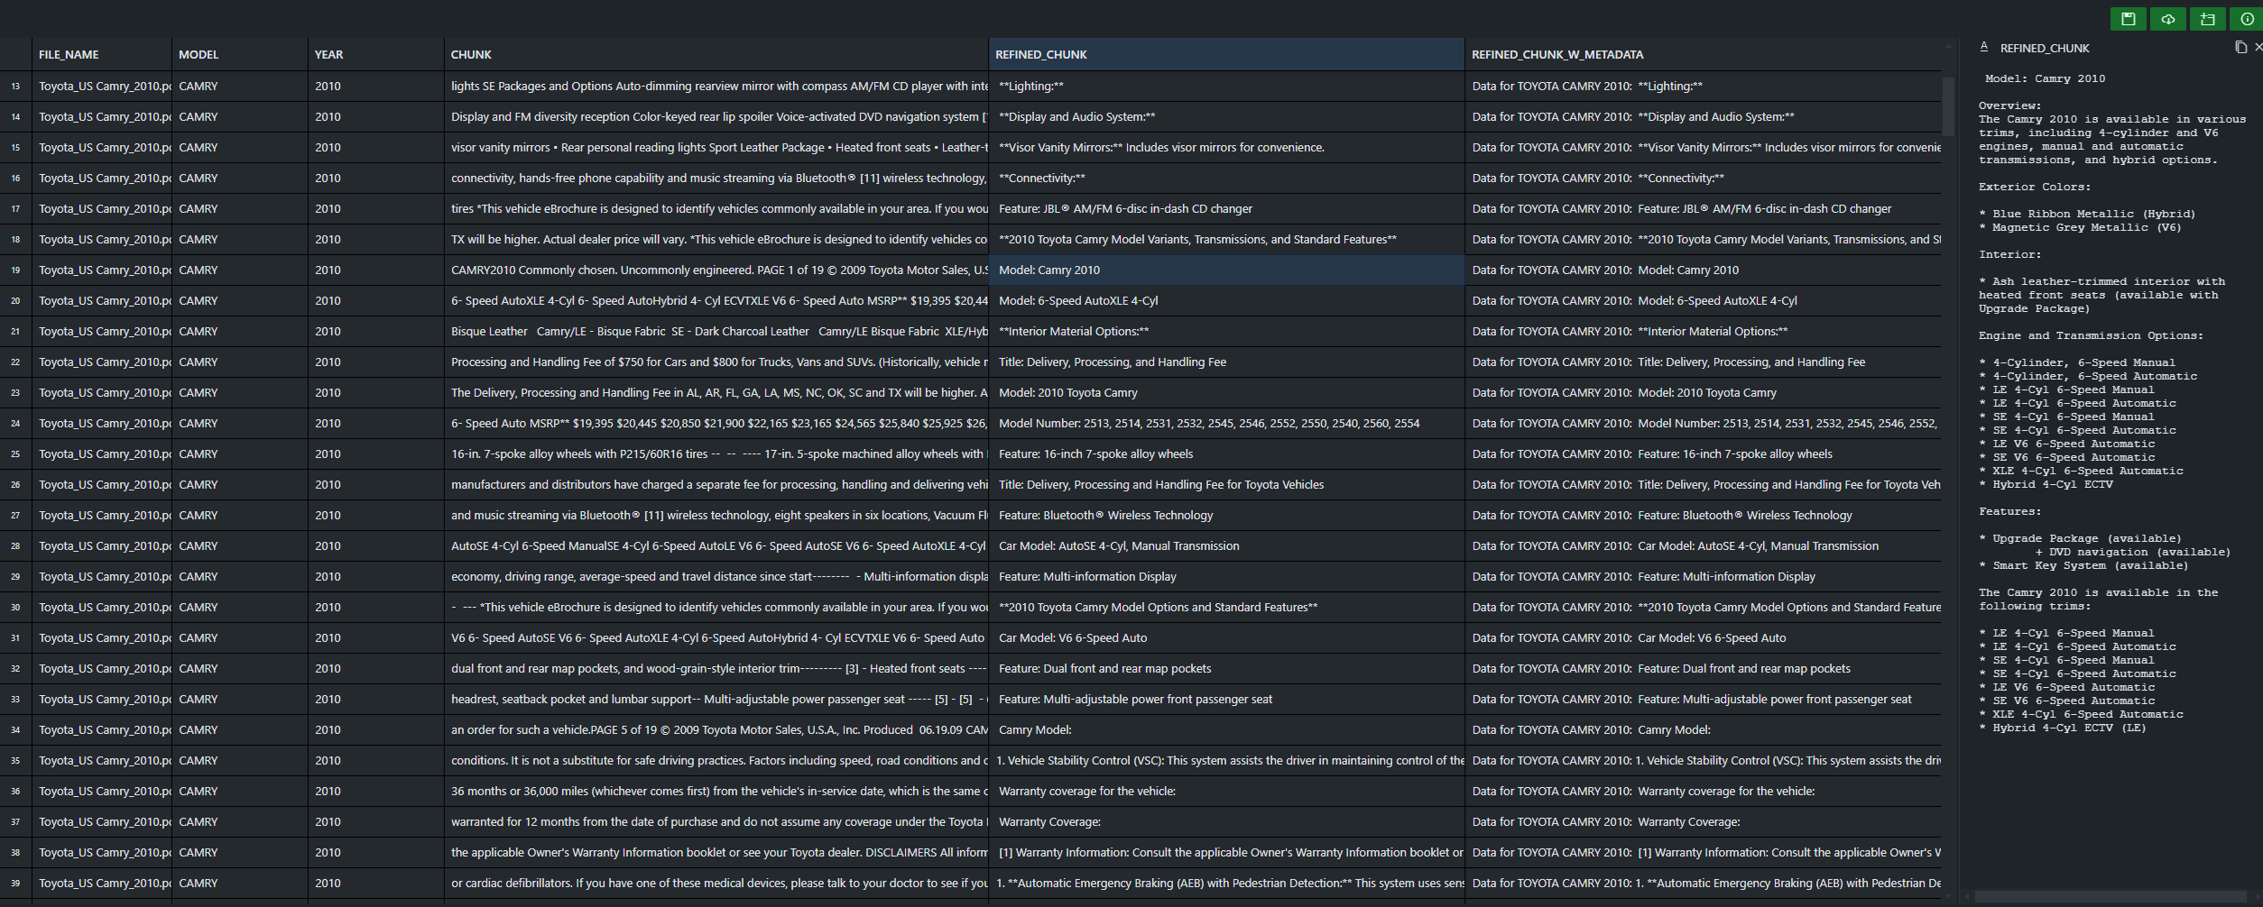Select the REFINED_CHUNK column header
The height and width of the screenshot is (907, 2263).
(x=1226, y=54)
